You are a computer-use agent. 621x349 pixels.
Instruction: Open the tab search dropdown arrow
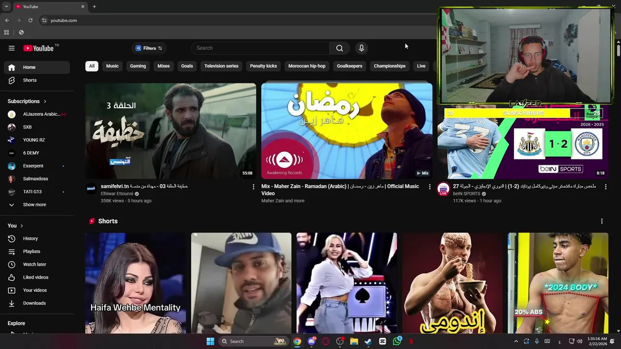click(x=6, y=7)
